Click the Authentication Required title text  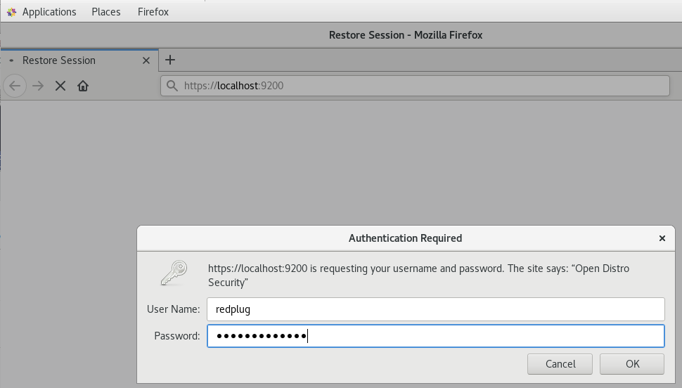[406, 238]
